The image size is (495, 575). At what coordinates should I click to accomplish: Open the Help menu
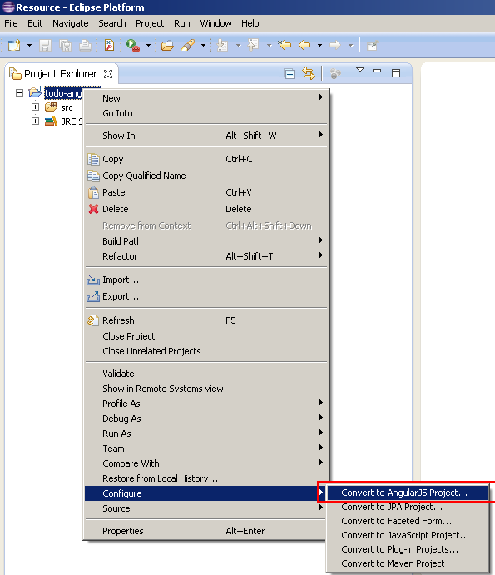[x=250, y=23]
